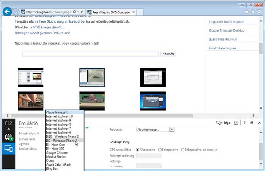Open the hands repairing hardware thumbnail
The height and width of the screenshot is (171, 265).
(30, 101)
